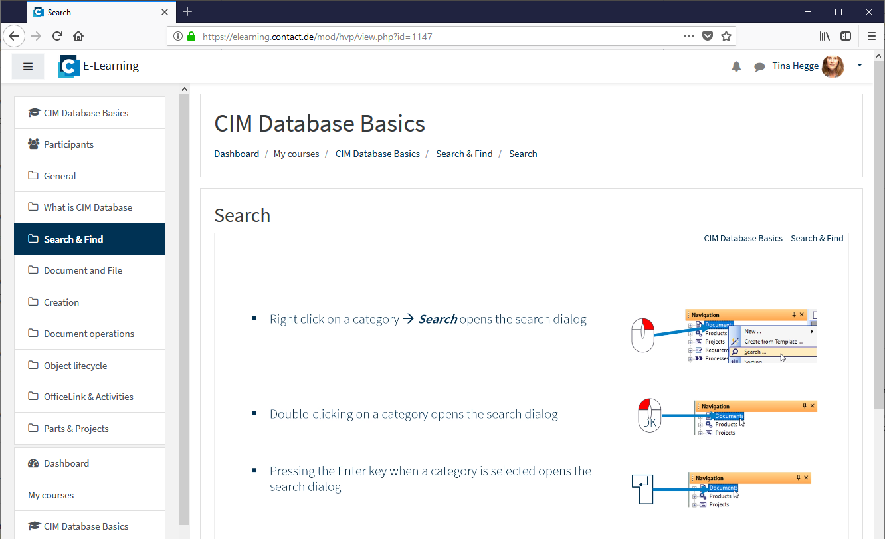This screenshot has width=885, height=539.
Task: Click Search & Find breadcrumb link
Action: pos(464,154)
